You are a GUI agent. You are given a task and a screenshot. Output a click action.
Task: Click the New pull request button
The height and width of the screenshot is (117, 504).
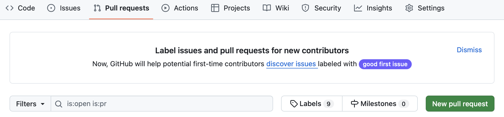tap(460, 104)
